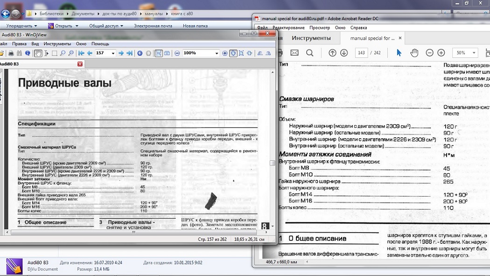Open the page number 157 dropdown
Screen dimensions: 490x276
point(112,53)
